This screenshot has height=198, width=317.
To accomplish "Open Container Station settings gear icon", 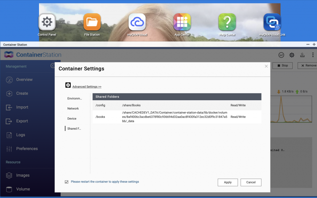I will point(292,55).
